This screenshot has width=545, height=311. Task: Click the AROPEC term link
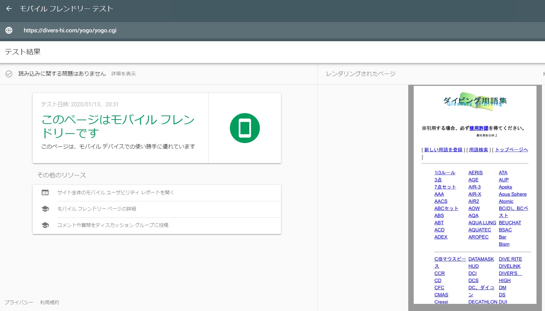(478, 237)
